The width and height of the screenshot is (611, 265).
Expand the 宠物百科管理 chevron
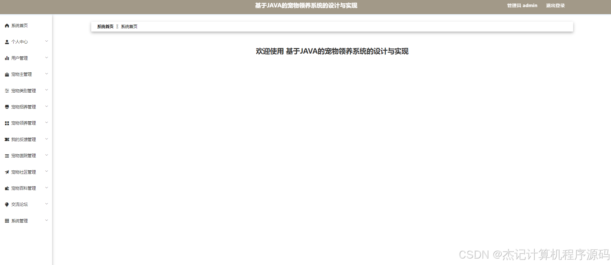pyautogui.click(x=47, y=188)
